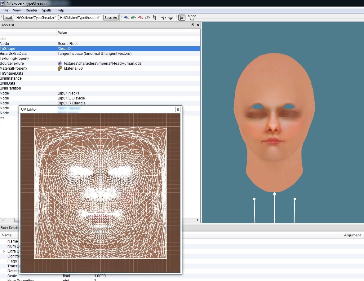Click the Argument column header in Block Details
Image resolution: width=364 pixels, height=281 pixels.
353,235
